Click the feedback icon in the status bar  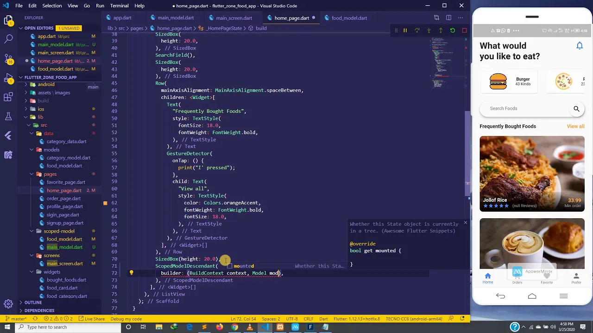[x=451, y=319]
